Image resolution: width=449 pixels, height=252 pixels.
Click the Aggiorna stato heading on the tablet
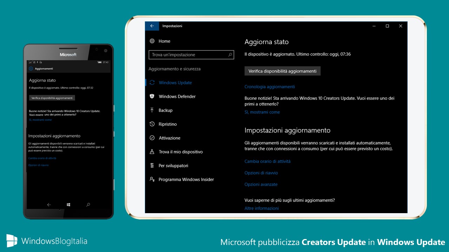click(x=267, y=42)
